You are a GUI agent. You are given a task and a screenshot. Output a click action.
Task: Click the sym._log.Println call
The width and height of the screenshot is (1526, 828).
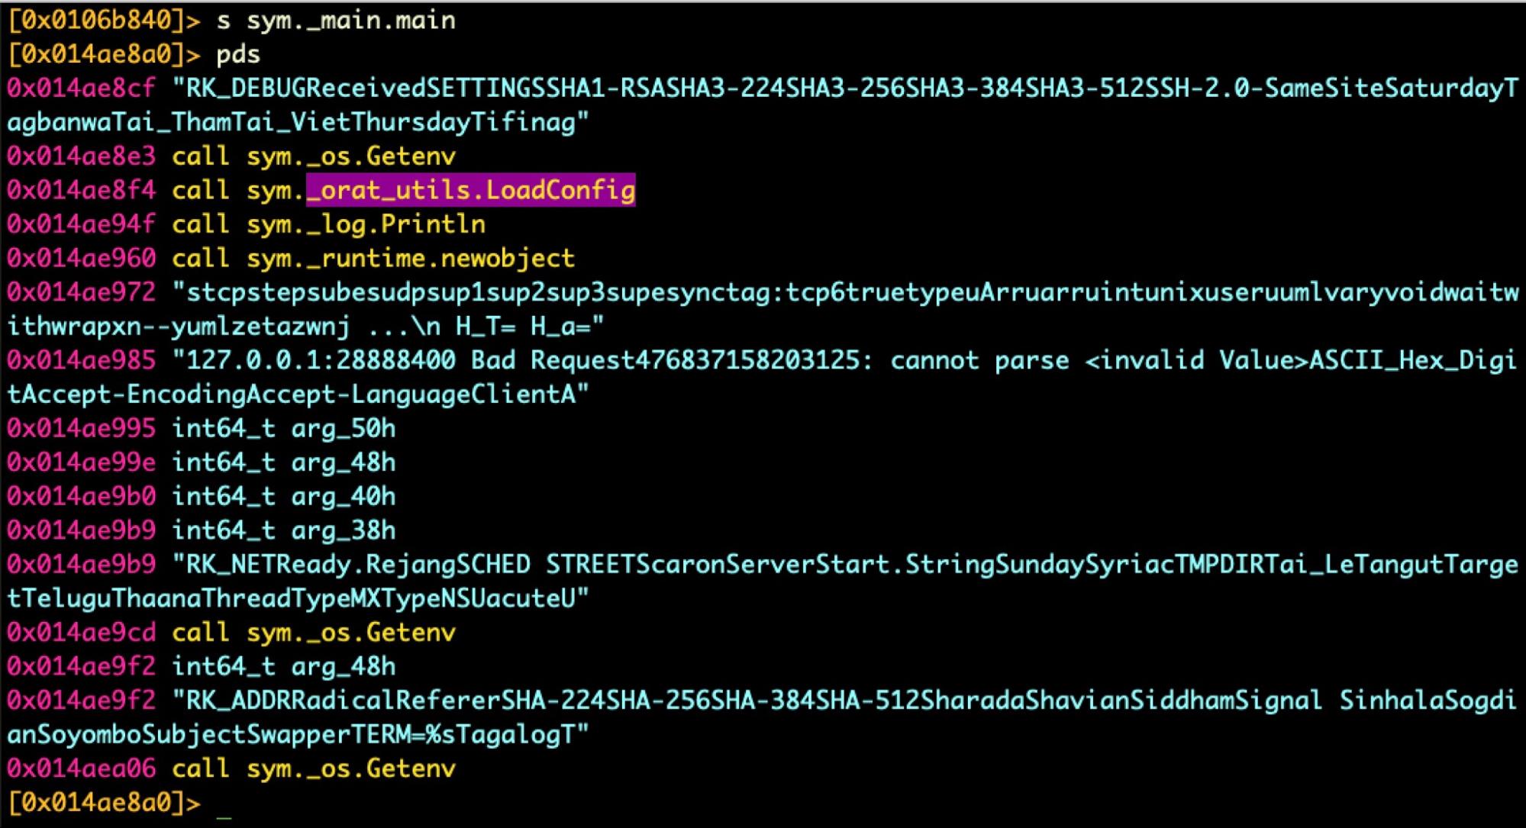[x=366, y=224]
